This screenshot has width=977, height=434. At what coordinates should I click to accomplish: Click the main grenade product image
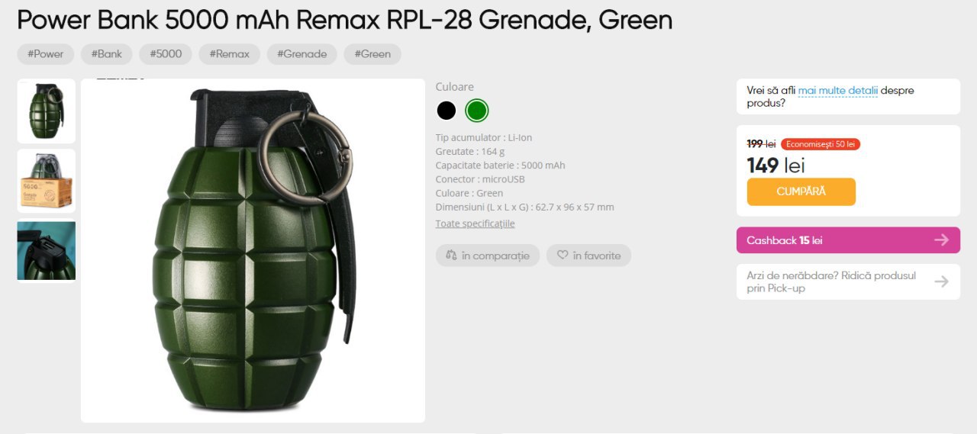click(253, 250)
